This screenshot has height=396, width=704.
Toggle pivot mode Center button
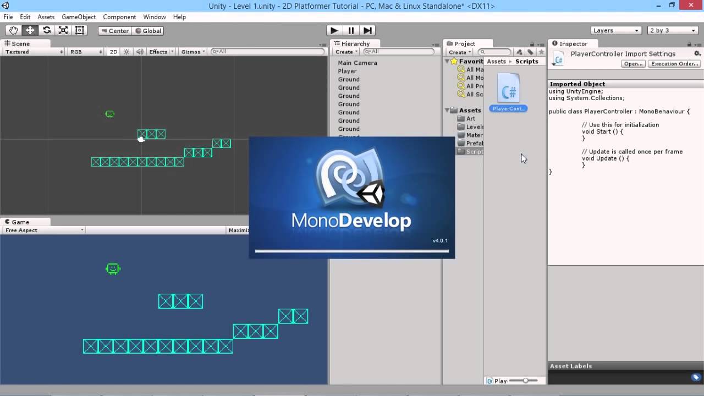[x=114, y=31]
